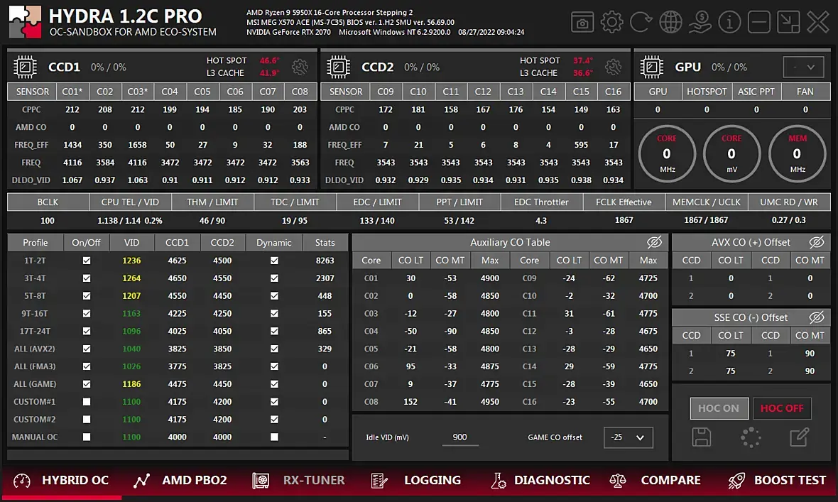Click the Idle VID (mV) field
838x502 pixels.
tap(459, 437)
